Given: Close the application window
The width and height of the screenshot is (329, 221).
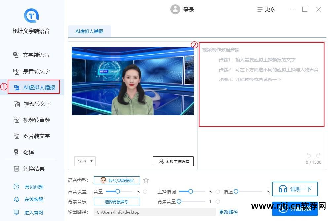Looking at the screenshot, I should point(319,9).
